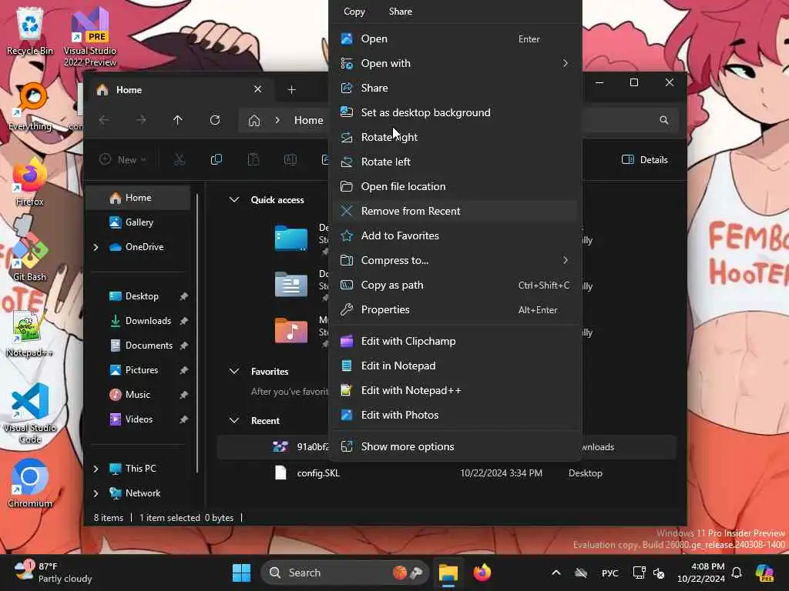The image size is (789, 591).
Task: Launch Firefox from desktop shortcut
Action: tap(30, 181)
